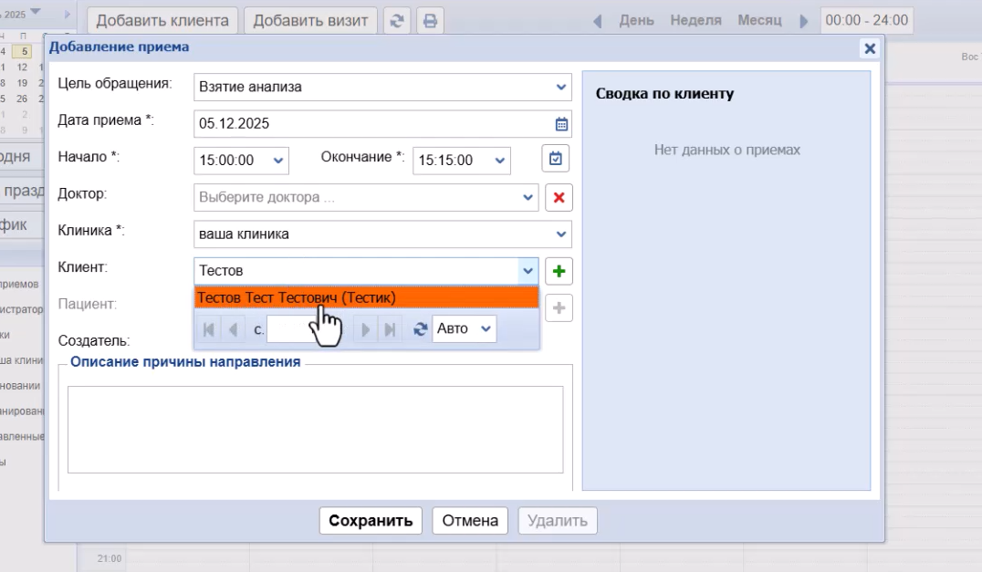Go to the previous calendar period arrow
This screenshot has width=982, height=572.
click(x=597, y=20)
